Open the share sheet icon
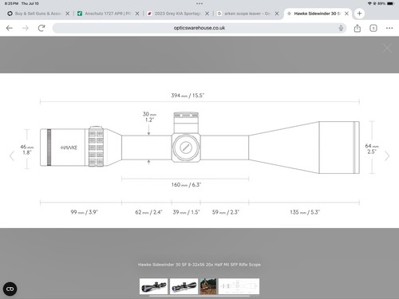 pyautogui.click(x=358, y=28)
